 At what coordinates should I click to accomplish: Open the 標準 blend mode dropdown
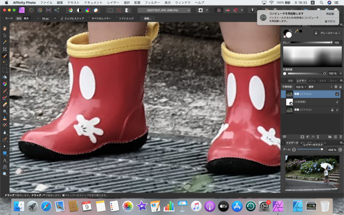[320, 87]
